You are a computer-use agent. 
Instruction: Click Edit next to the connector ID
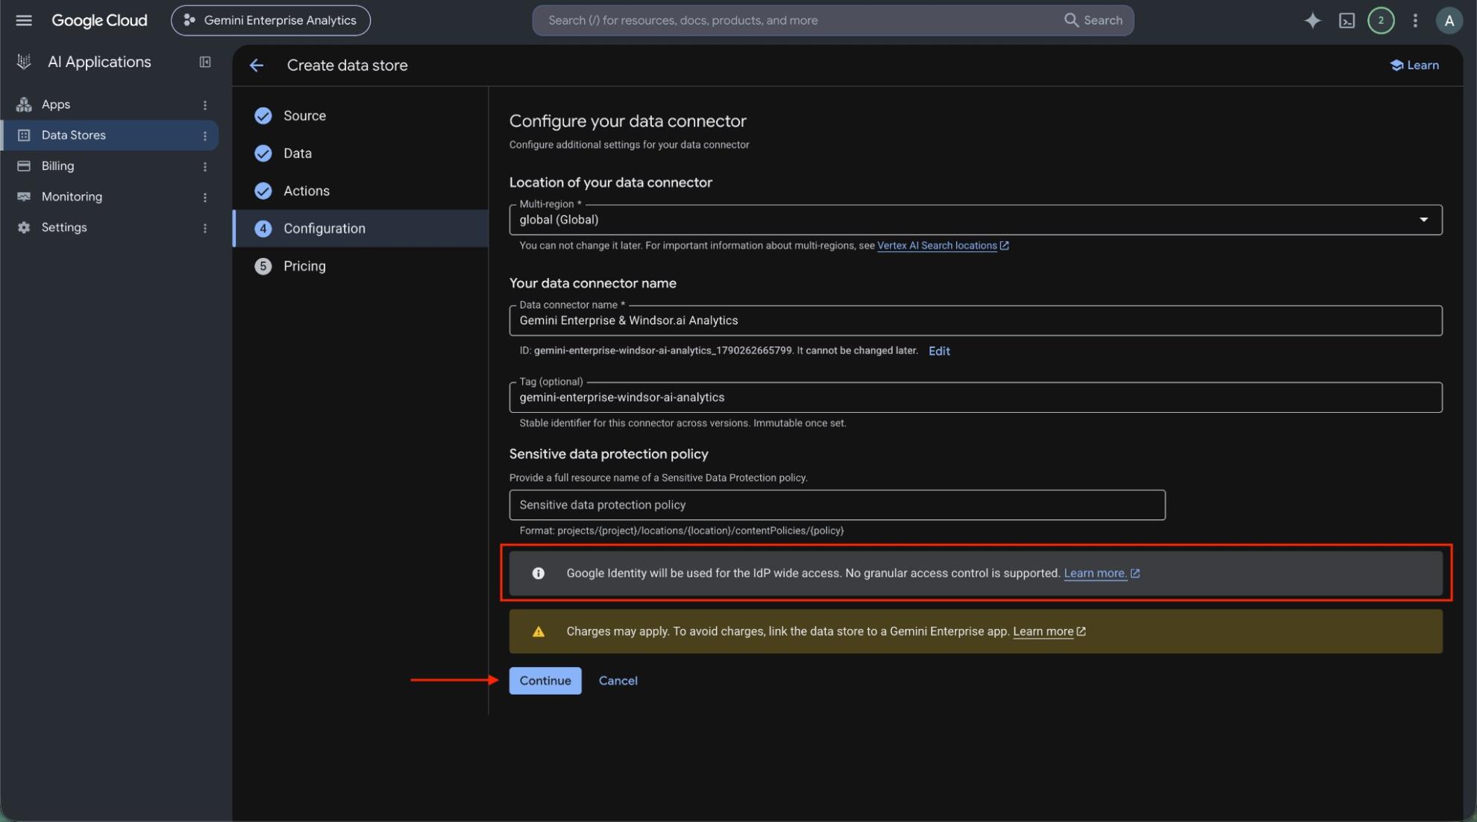point(939,351)
